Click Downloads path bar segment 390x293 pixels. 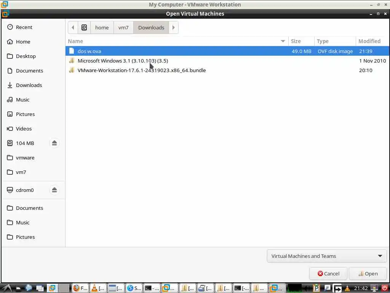tap(151, 27)
